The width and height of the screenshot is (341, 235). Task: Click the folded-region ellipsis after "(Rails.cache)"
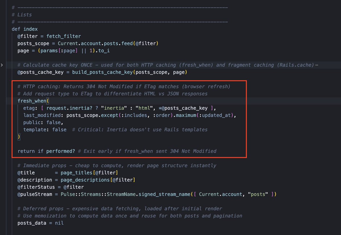point(317,65)
